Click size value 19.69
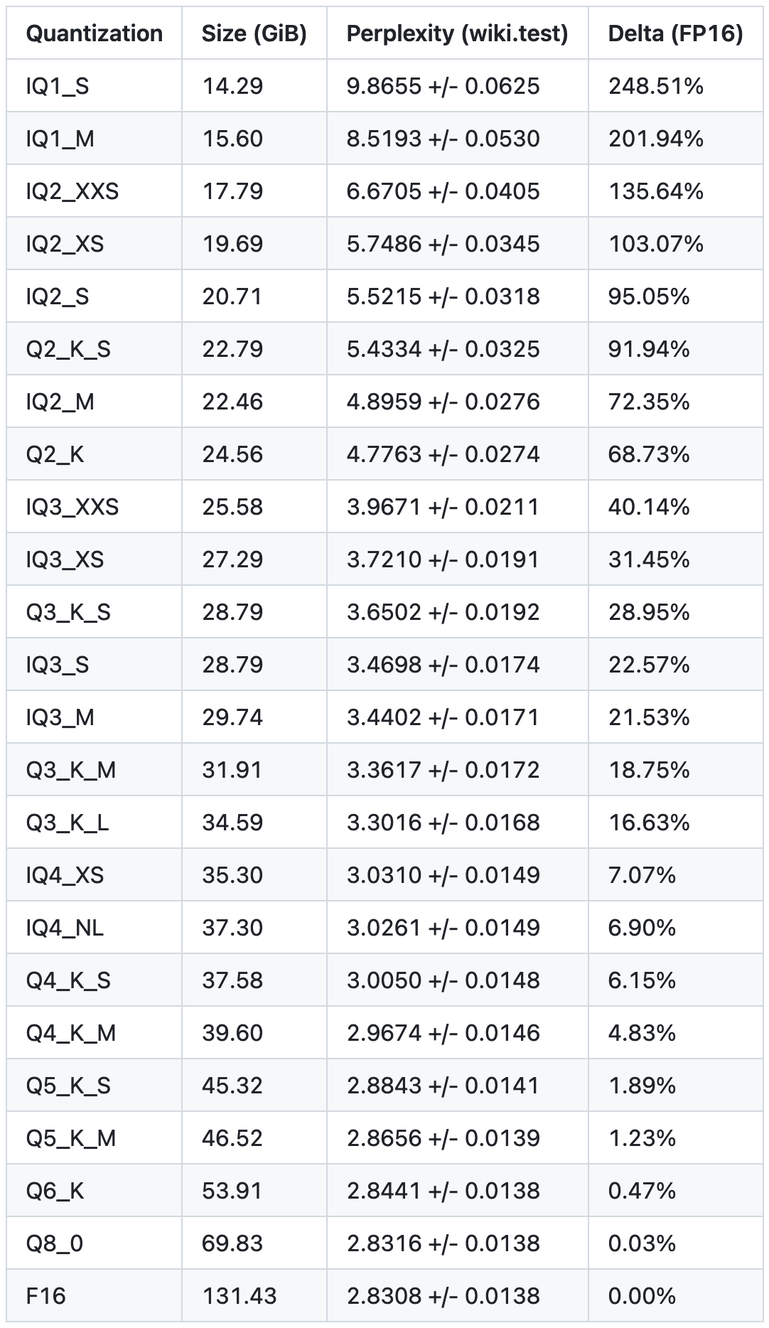The width and height of the screenshot is (769, 1328). tap(232, 244)
